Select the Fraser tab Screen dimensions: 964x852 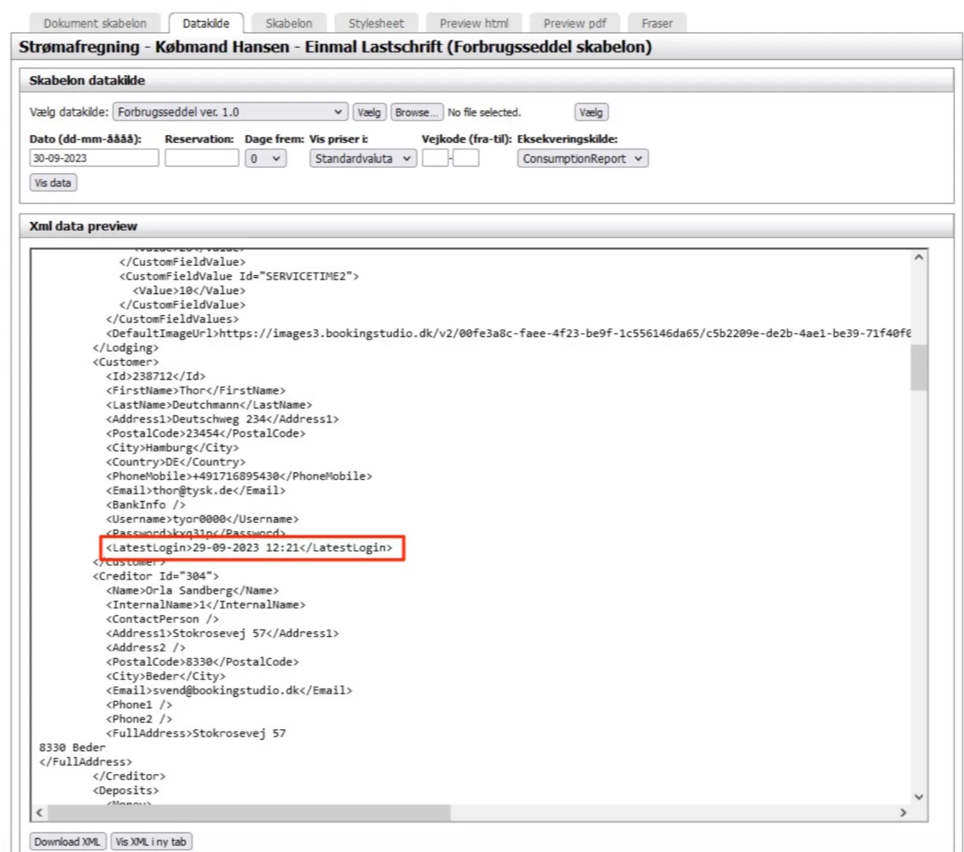tap(657, 23)
